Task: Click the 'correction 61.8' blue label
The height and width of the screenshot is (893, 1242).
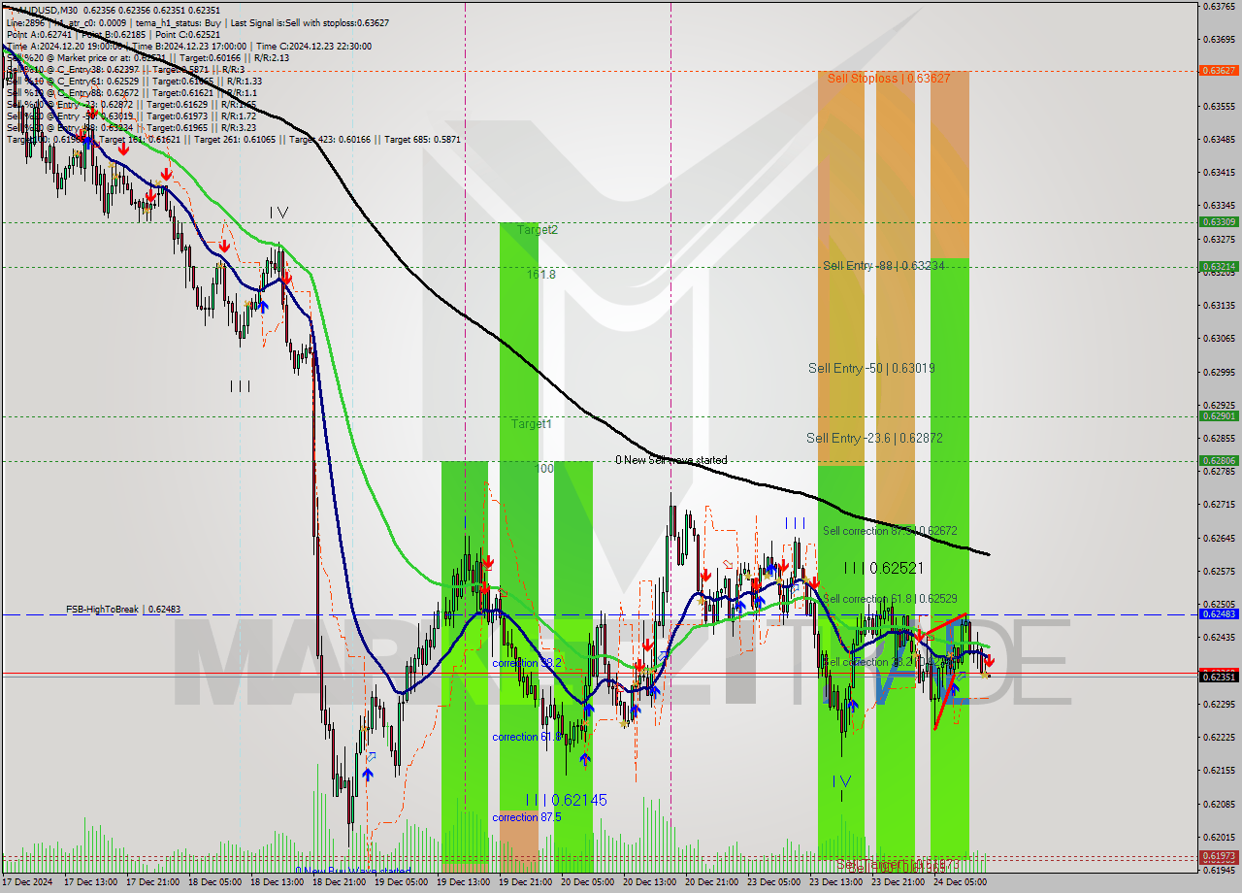Action: [x=526, y=737]
